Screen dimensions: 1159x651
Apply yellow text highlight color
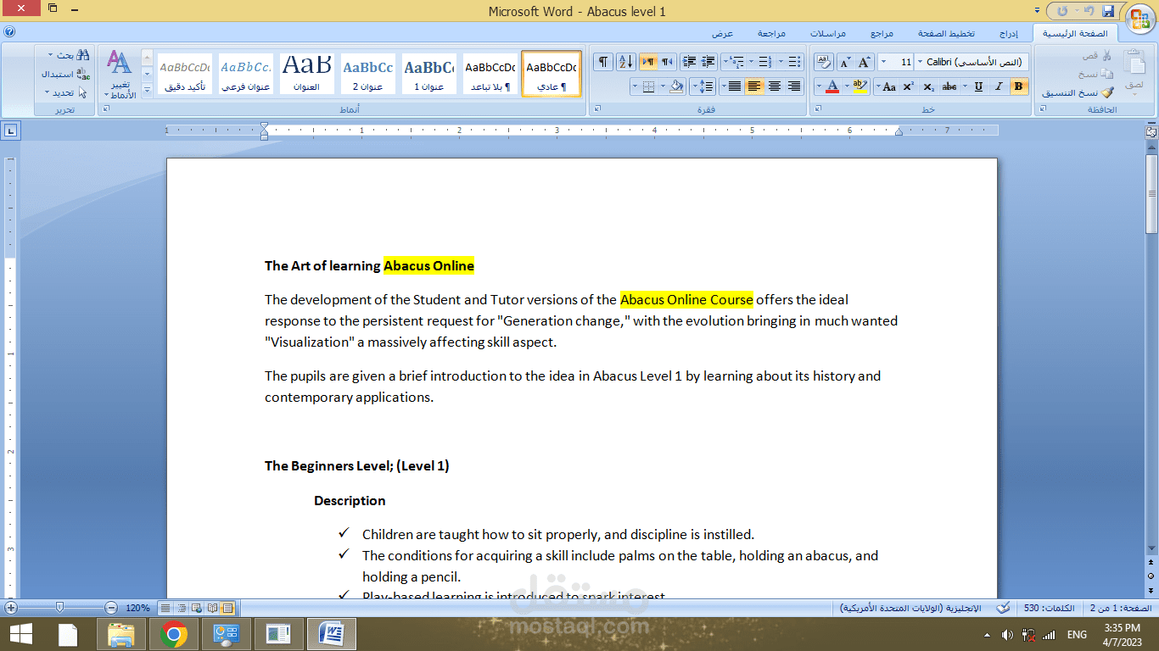coord(860,86)
